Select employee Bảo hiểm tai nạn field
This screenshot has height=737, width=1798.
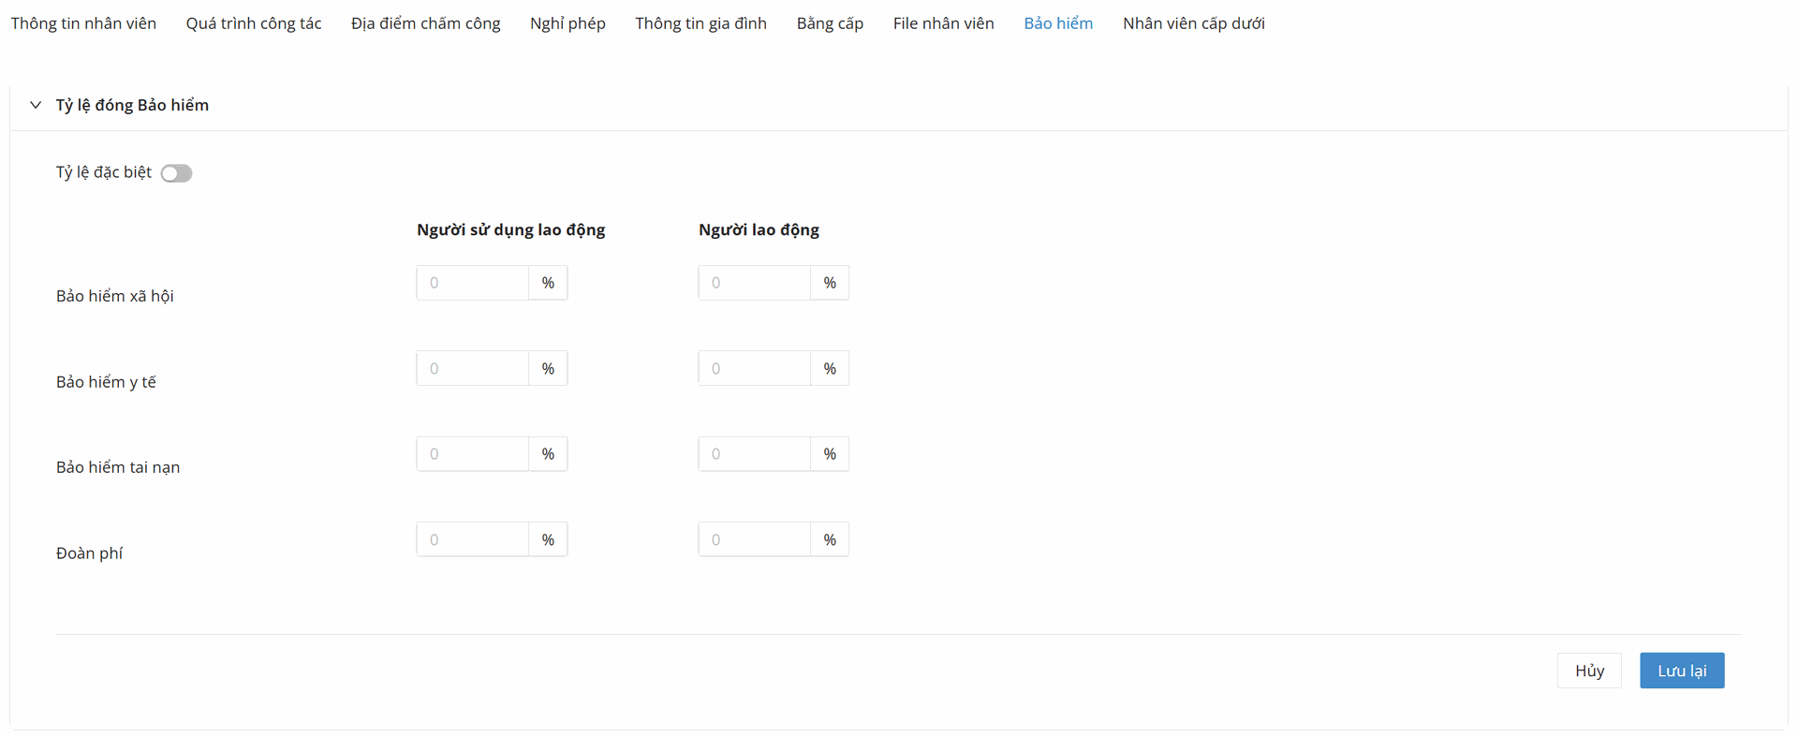point(755,454)
